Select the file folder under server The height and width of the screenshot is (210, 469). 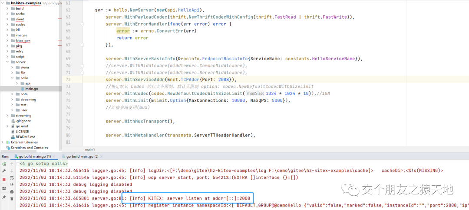(x=23, y=73)
